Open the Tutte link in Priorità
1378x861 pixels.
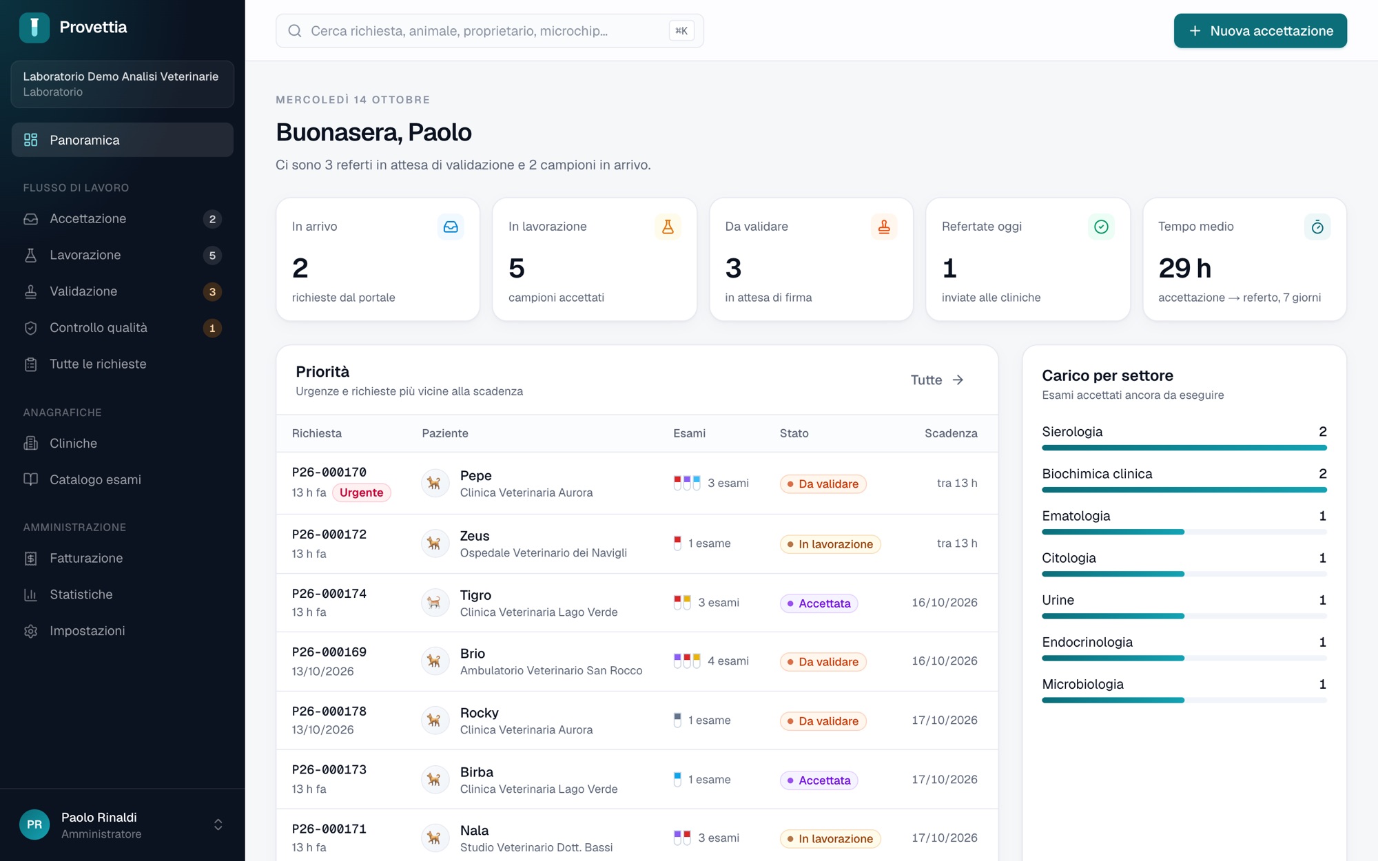[937, 380]
